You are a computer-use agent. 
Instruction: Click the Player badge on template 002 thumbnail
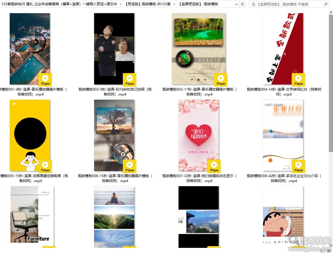(130, 80)
